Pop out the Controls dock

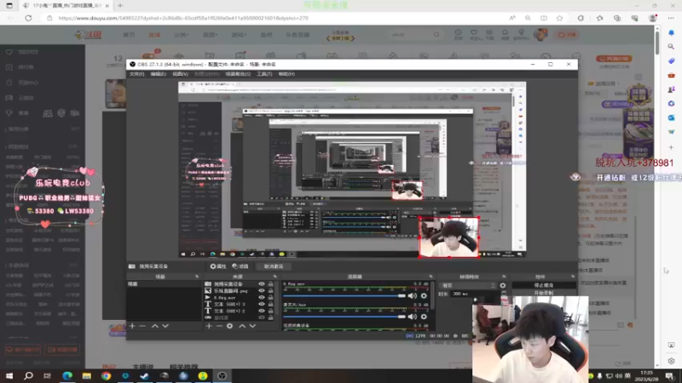[573, 277]
